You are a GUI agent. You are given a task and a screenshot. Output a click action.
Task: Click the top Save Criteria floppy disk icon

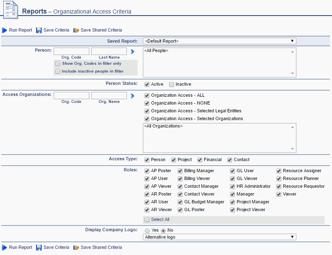39,30
